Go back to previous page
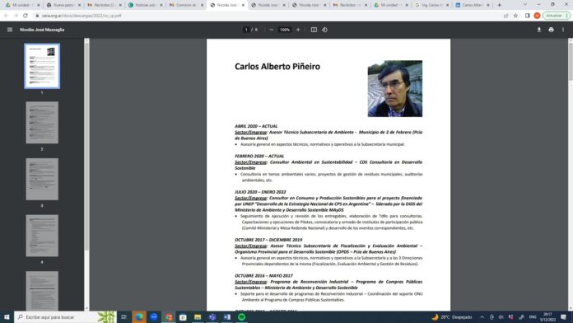The width and height of the screenshot is (573, 323). point(7,16)
